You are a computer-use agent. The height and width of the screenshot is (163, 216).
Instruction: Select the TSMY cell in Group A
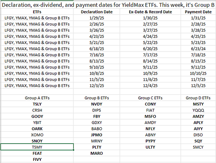37,147
